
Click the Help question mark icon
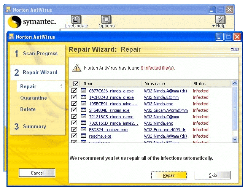221,19
